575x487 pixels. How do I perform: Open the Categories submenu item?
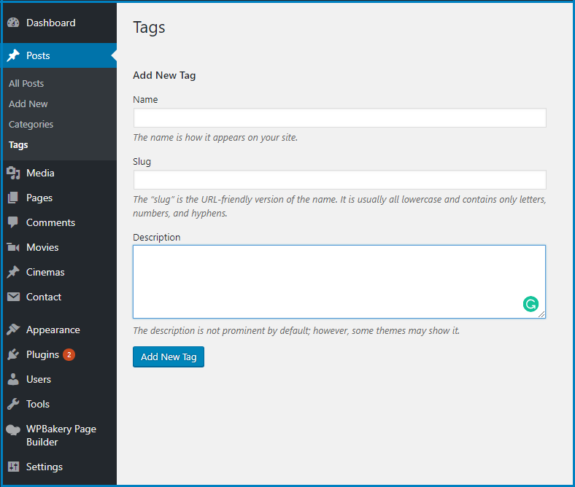click(x=31, y=124)
